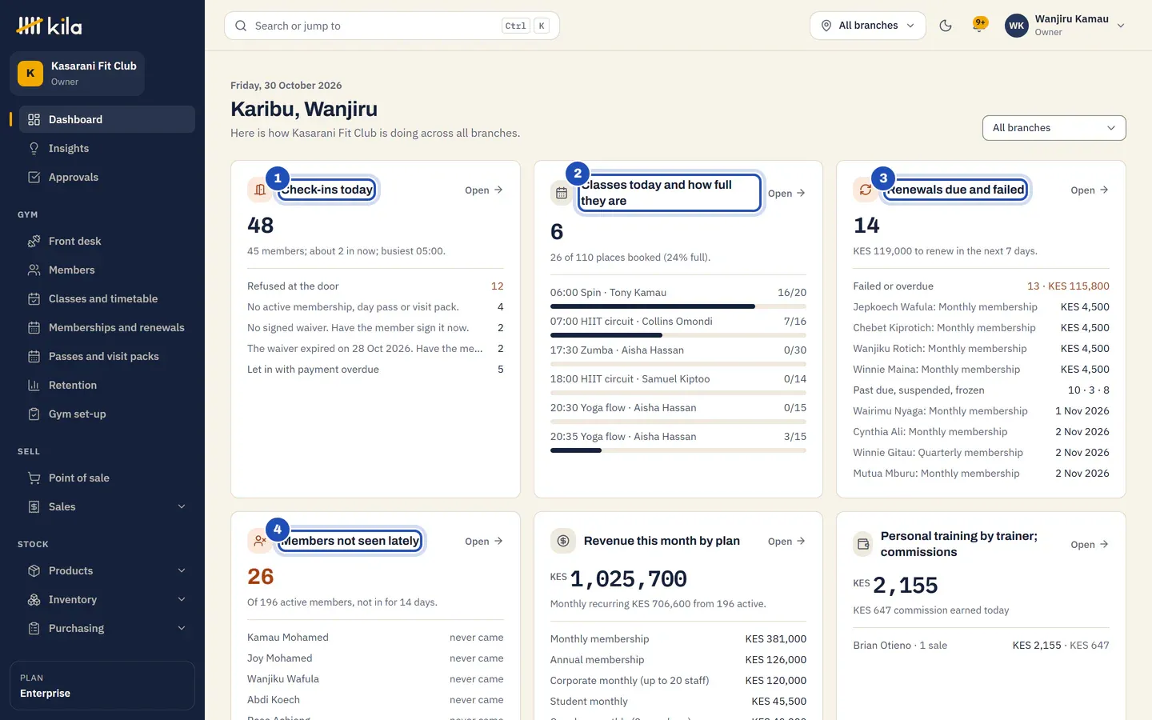Click the Memberships and renewals calendar icon
The height and width of the screenshot is (720, 1152).
(x=34, y=327)
